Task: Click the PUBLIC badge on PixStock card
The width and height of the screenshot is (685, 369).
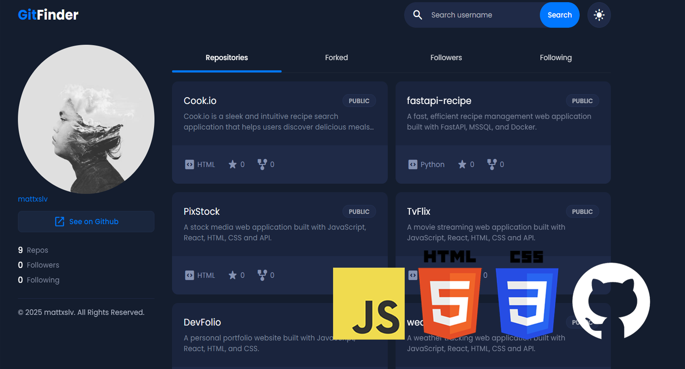Action: [359, 212]
